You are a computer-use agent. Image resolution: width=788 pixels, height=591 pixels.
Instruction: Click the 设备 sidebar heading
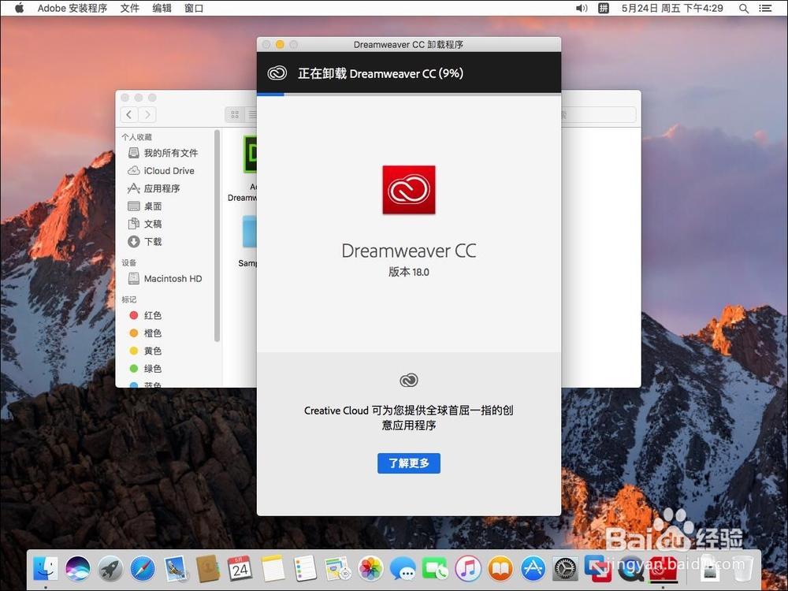click(128, 262)
